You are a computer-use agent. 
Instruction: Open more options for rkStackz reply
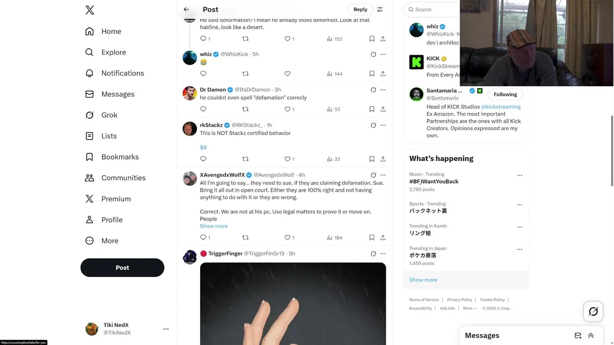pyautogui.click(x=383, y=125)
